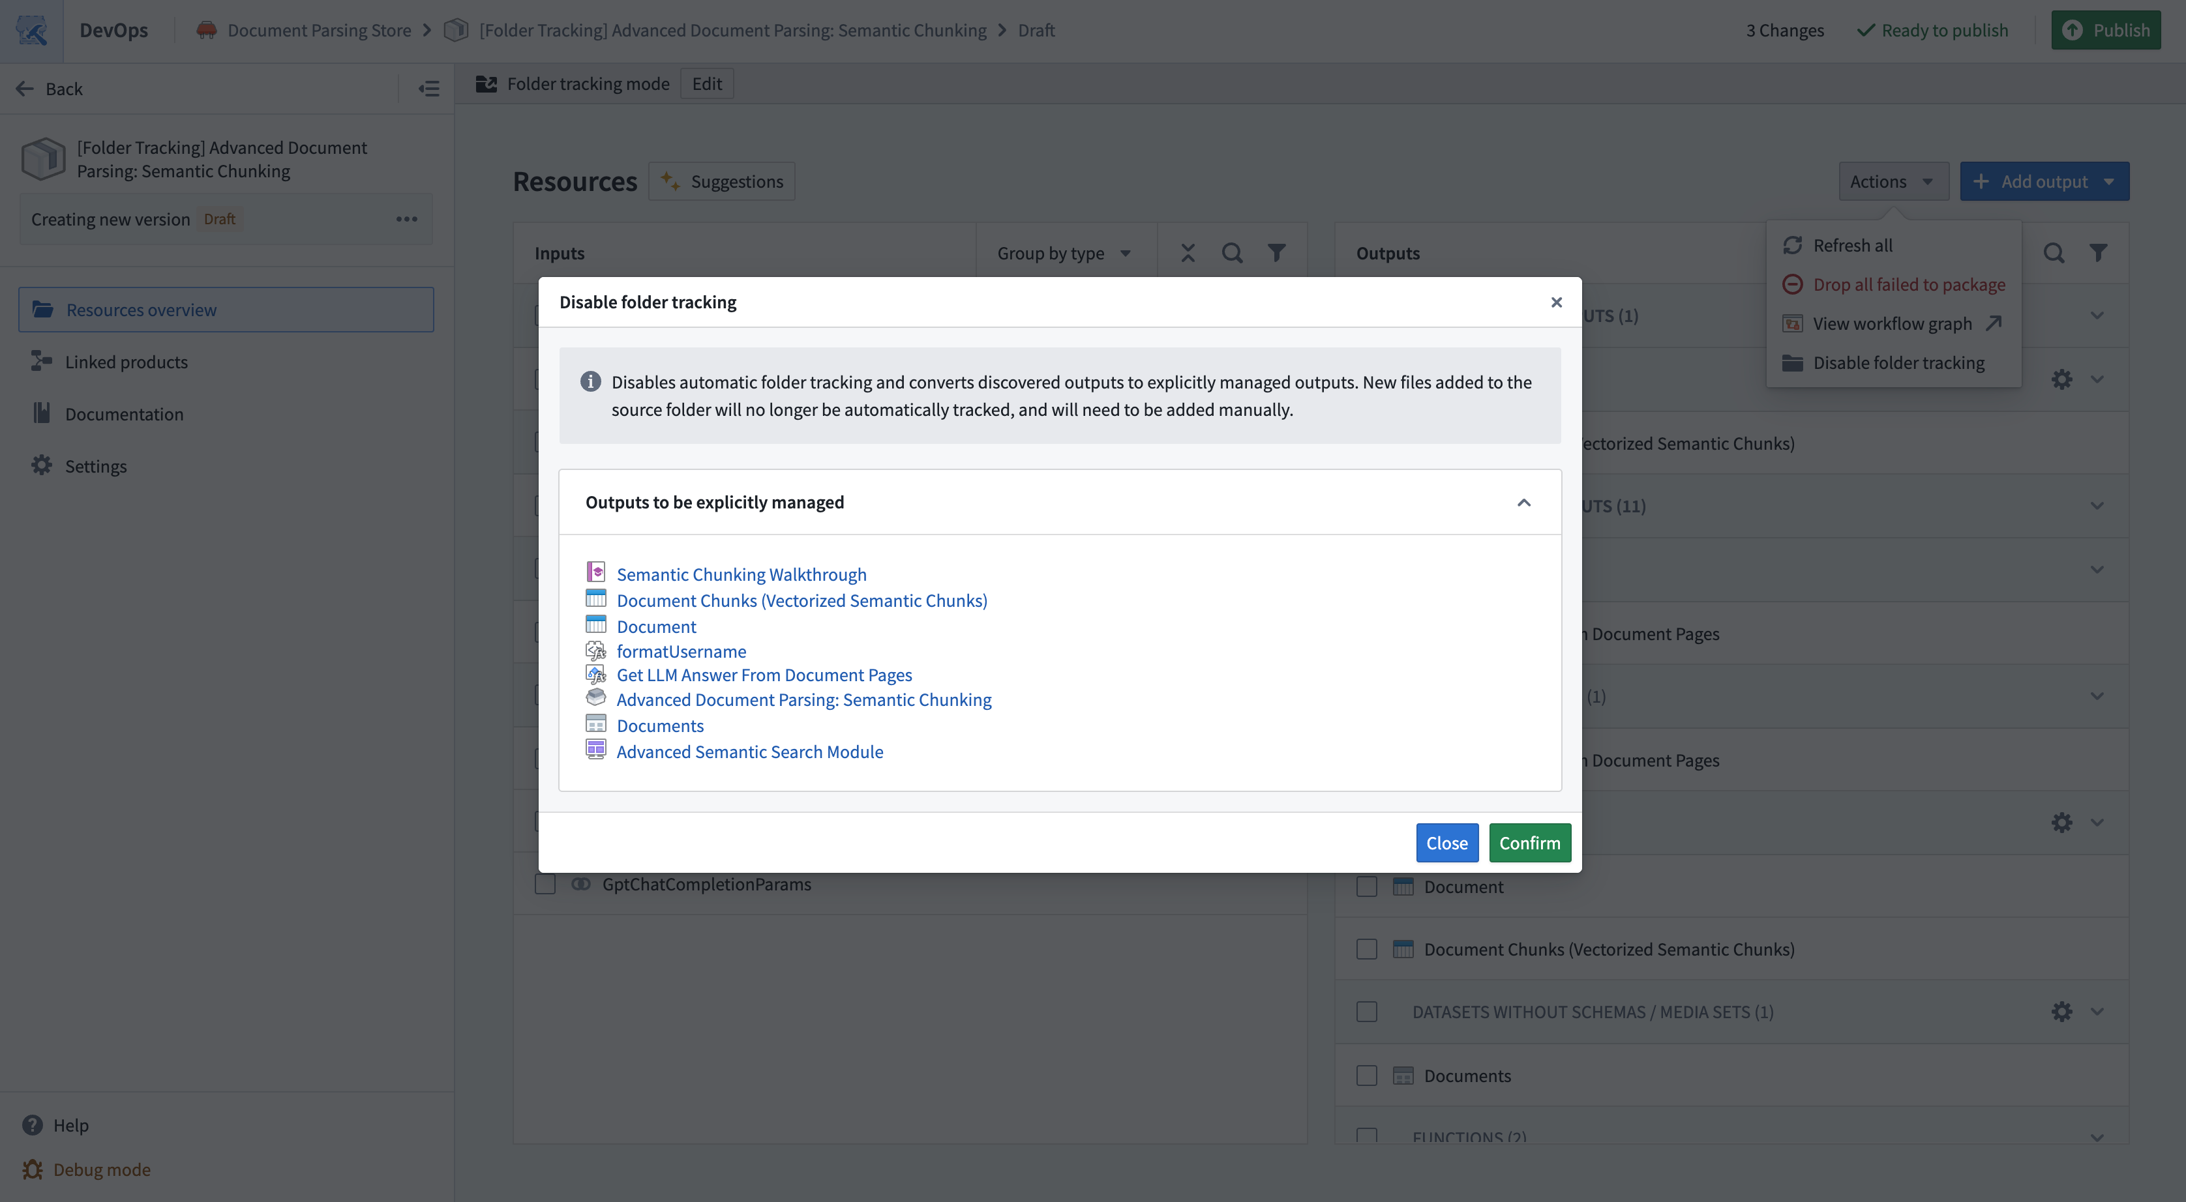Viewport: 2186px width, 1202px height.
Task: Click the DevOps app logo icon
Action: 31,31
